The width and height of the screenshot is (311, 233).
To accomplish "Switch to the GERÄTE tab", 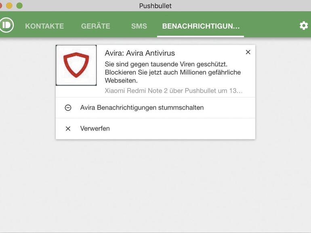I will pos(95,26).
